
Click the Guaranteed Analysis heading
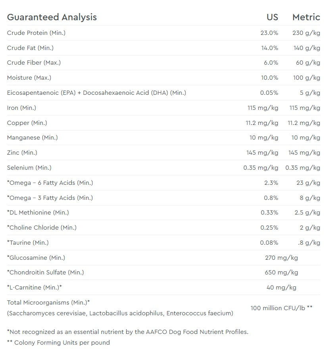[52, 17]
